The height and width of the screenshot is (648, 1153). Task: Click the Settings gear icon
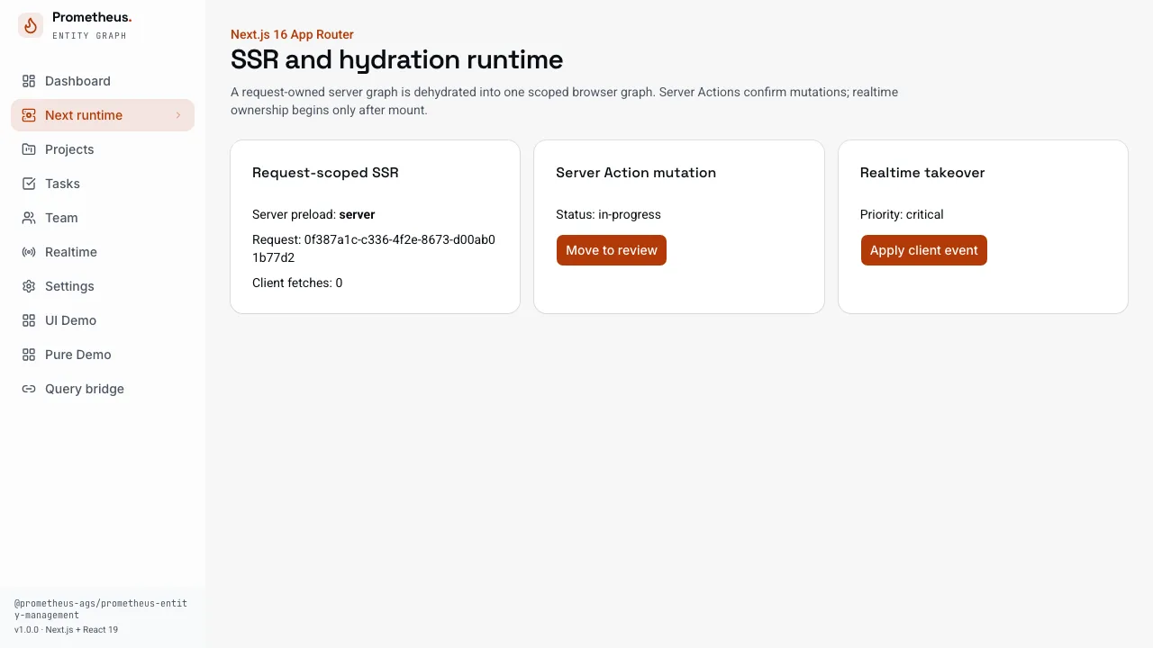pos(29,286)
